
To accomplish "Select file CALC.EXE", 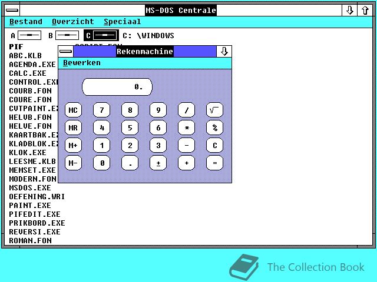I will (28, 73).
